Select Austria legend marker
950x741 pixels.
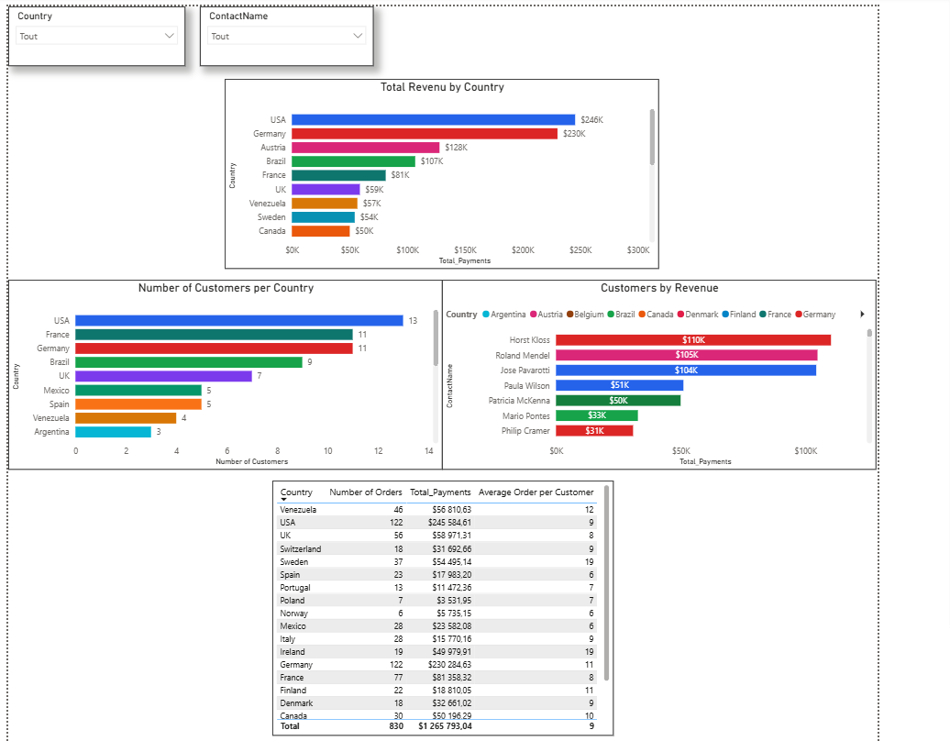point(534,314)
